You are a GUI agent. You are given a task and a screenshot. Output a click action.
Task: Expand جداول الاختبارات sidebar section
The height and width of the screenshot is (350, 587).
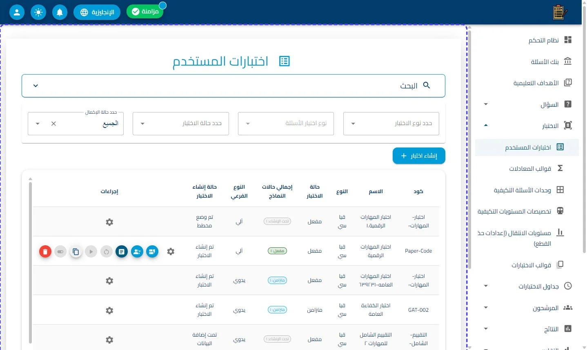527,286
